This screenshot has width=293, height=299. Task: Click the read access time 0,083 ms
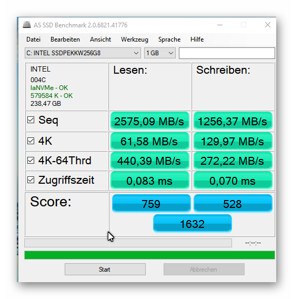pyautogui.click(x=150, y=181)
